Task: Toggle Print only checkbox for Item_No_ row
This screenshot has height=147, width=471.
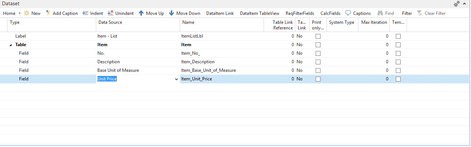Action: pos(318,53)
